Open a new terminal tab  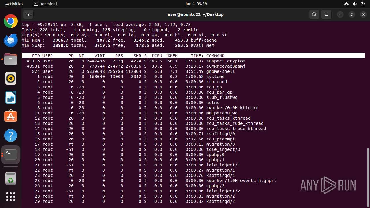click(28, 14)
